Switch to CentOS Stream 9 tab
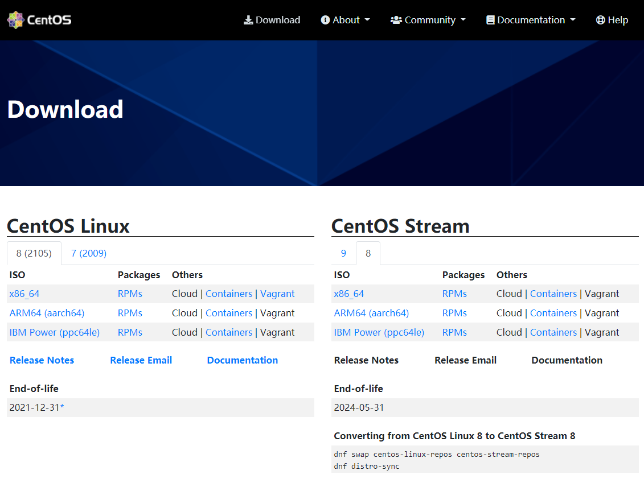This screenshot has width=644, height=487. 343,253
